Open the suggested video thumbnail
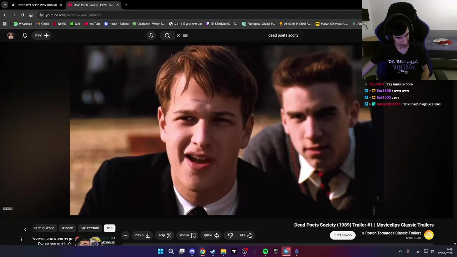This screenshot has width=457, height=257. click(x=96, y=241)
